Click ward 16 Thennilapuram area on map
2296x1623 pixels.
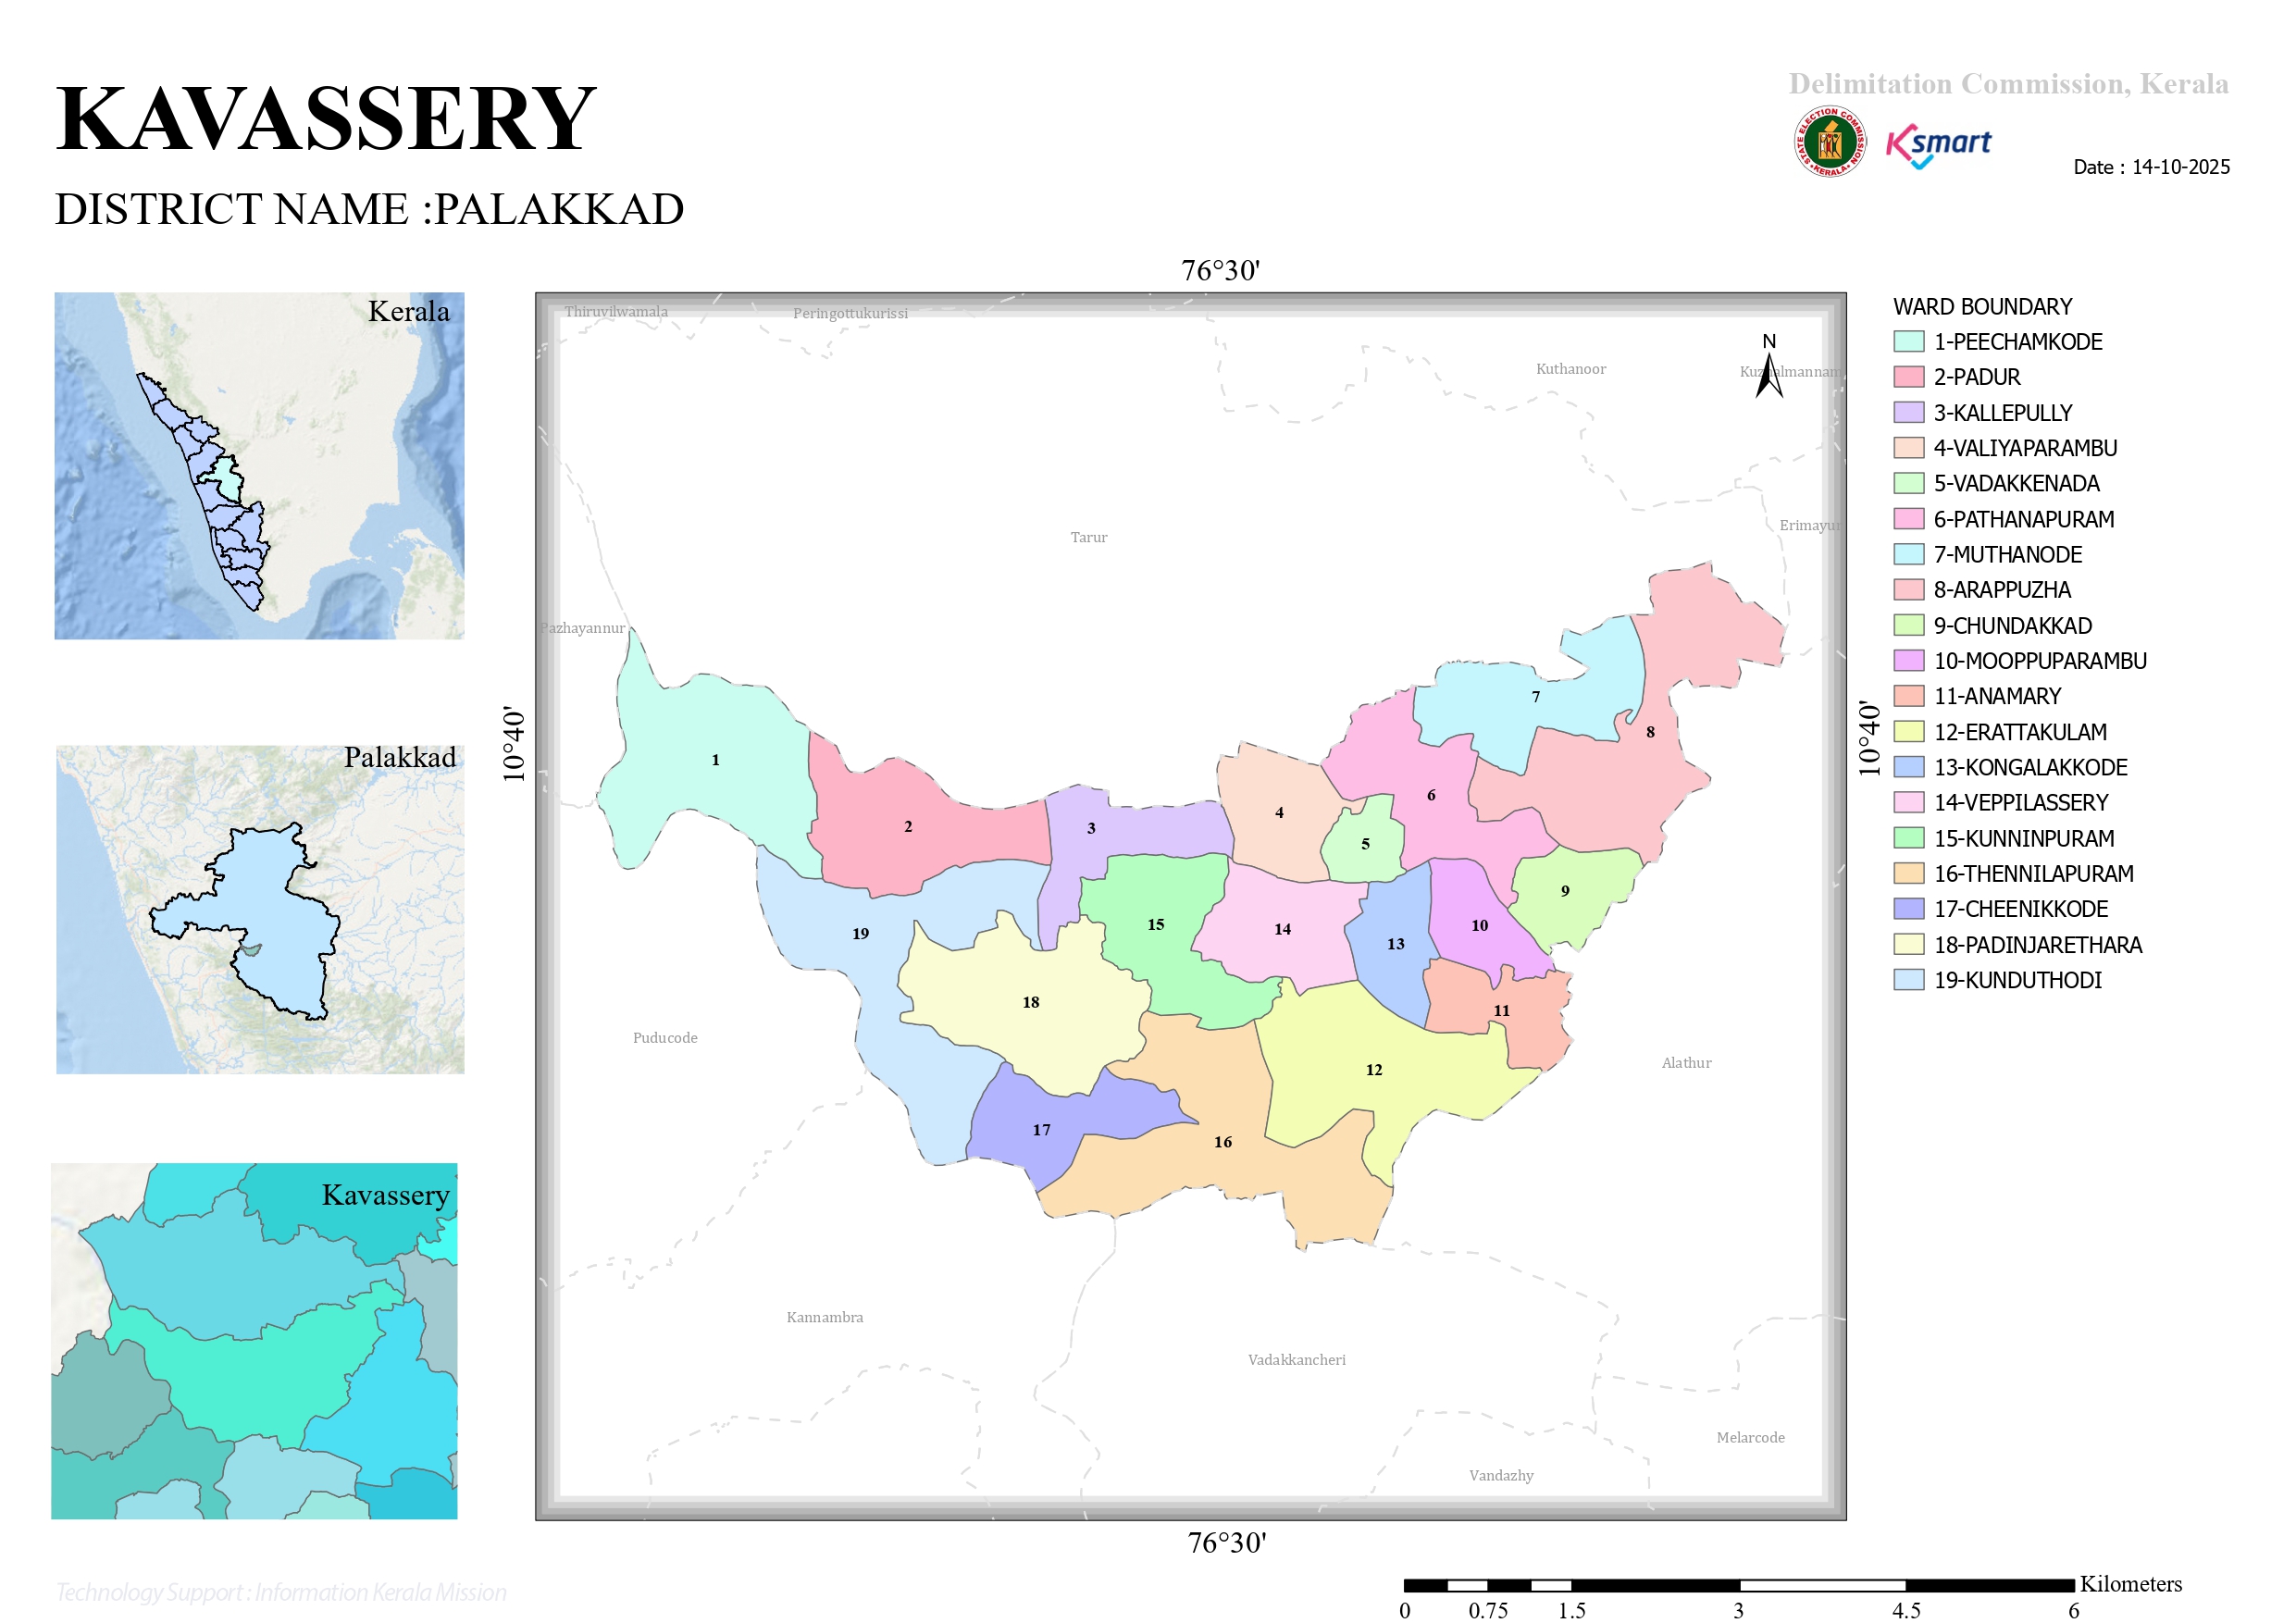click(1222, 1142)
